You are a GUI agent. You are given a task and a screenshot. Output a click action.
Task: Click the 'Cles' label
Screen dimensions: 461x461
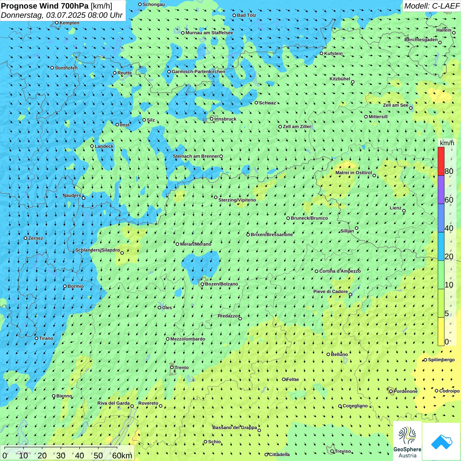(x=167, y=308)
